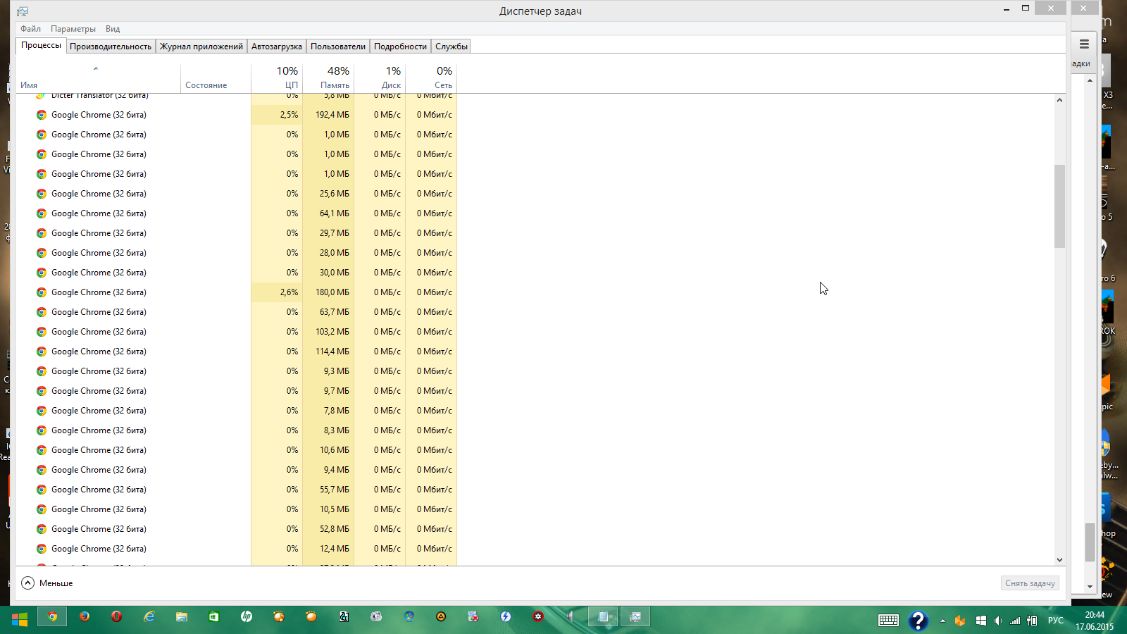Viewport: 1127px width, 634px height.
Task: Click the blue question mark help icon
Action: (918, 620)
